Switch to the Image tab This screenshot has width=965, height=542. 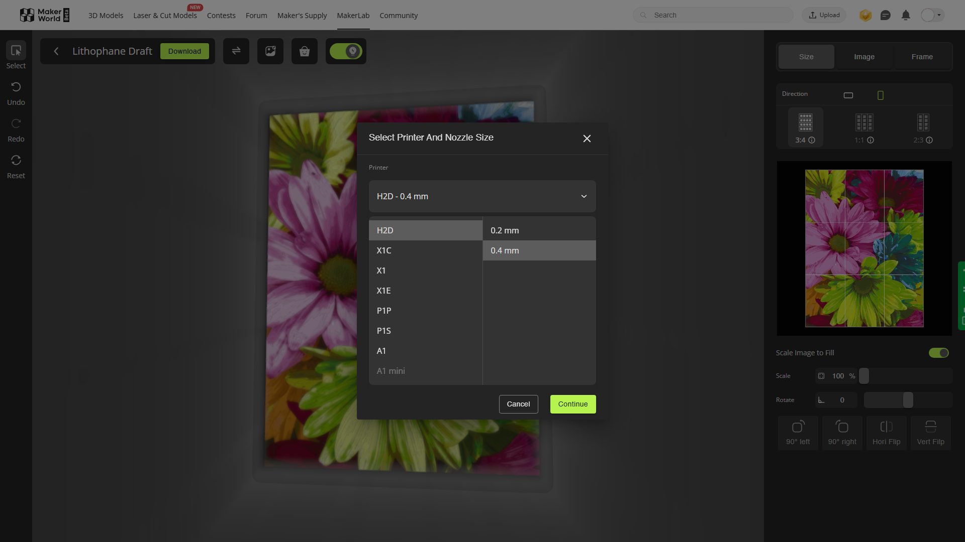coord(864,57)
